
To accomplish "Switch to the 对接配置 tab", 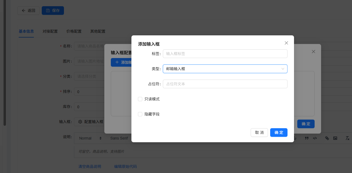I will point(50,31).
